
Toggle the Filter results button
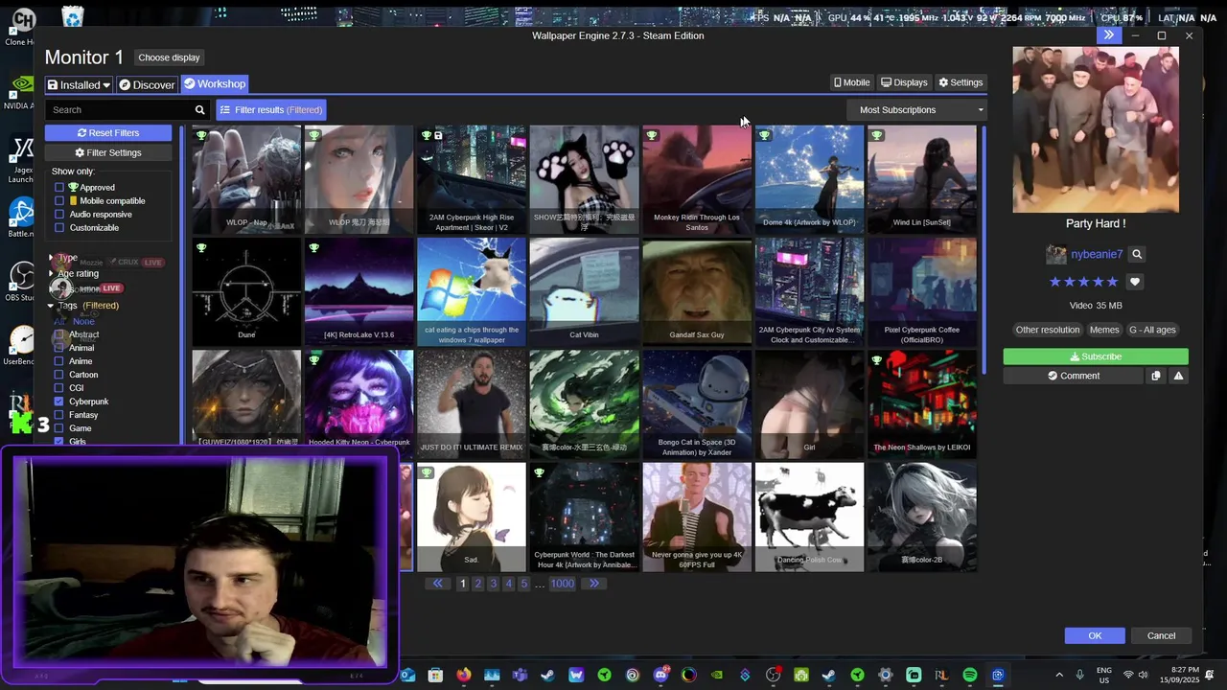pyautogui.click(x=271, y=110)
